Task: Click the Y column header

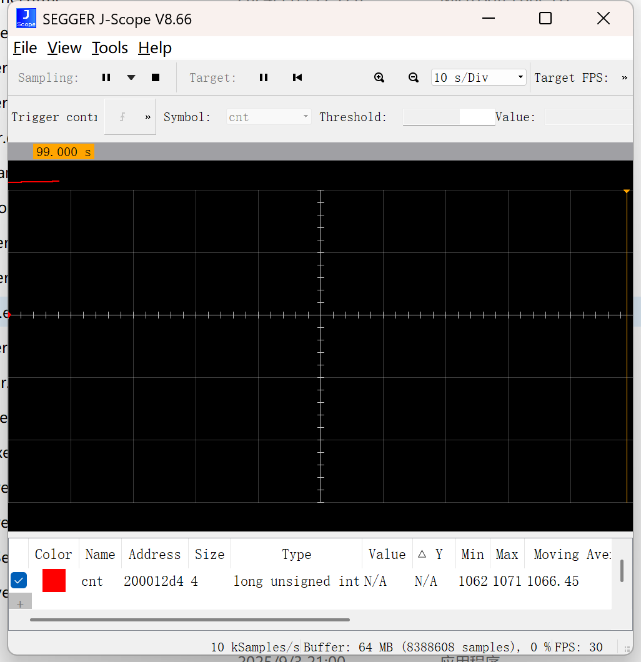Action: click(x=434, y=555)
